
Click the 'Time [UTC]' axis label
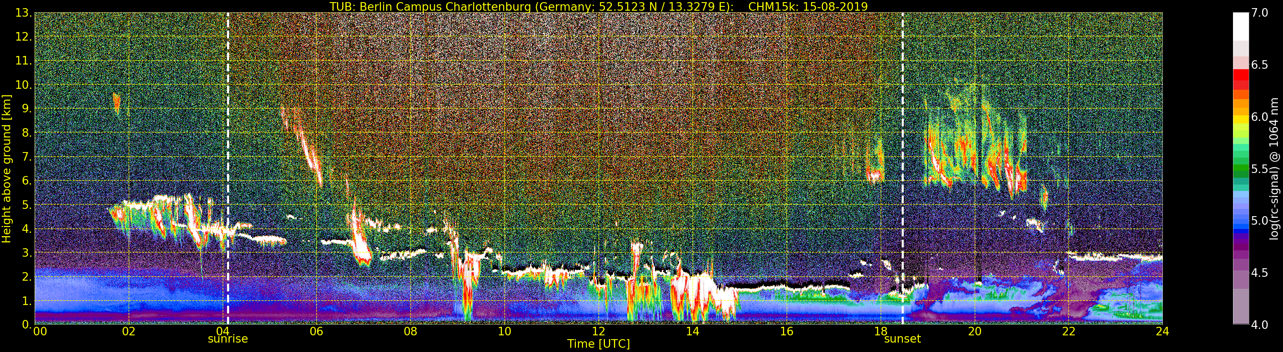[x=599, y=343]
